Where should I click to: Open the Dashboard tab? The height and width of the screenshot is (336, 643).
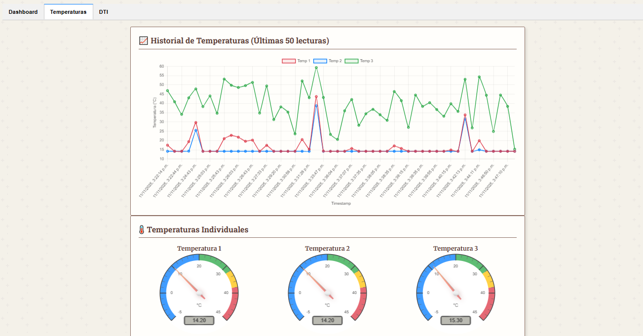(x=23, y=12)
